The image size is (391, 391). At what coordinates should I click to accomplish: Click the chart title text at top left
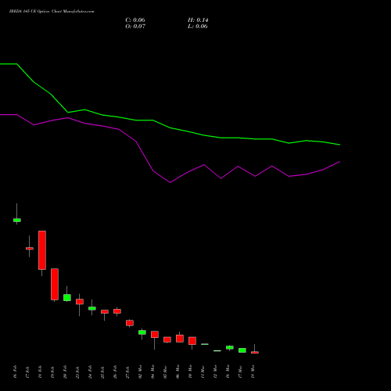(52, 12)
